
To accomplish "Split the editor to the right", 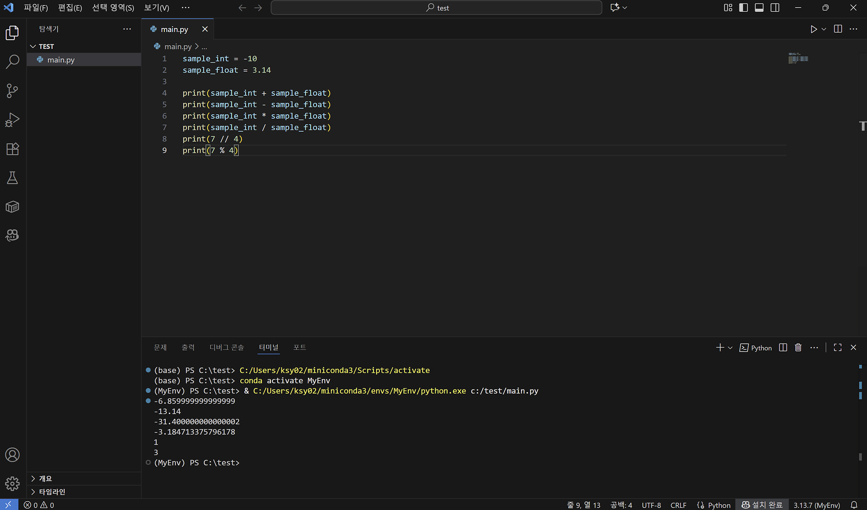I will click(x=838, y=29).
